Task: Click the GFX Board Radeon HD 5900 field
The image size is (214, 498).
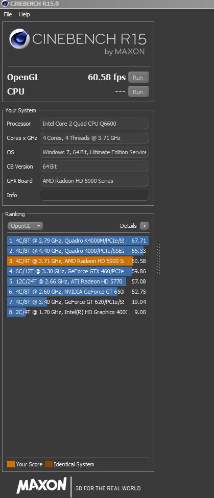Action: [94, 181]
